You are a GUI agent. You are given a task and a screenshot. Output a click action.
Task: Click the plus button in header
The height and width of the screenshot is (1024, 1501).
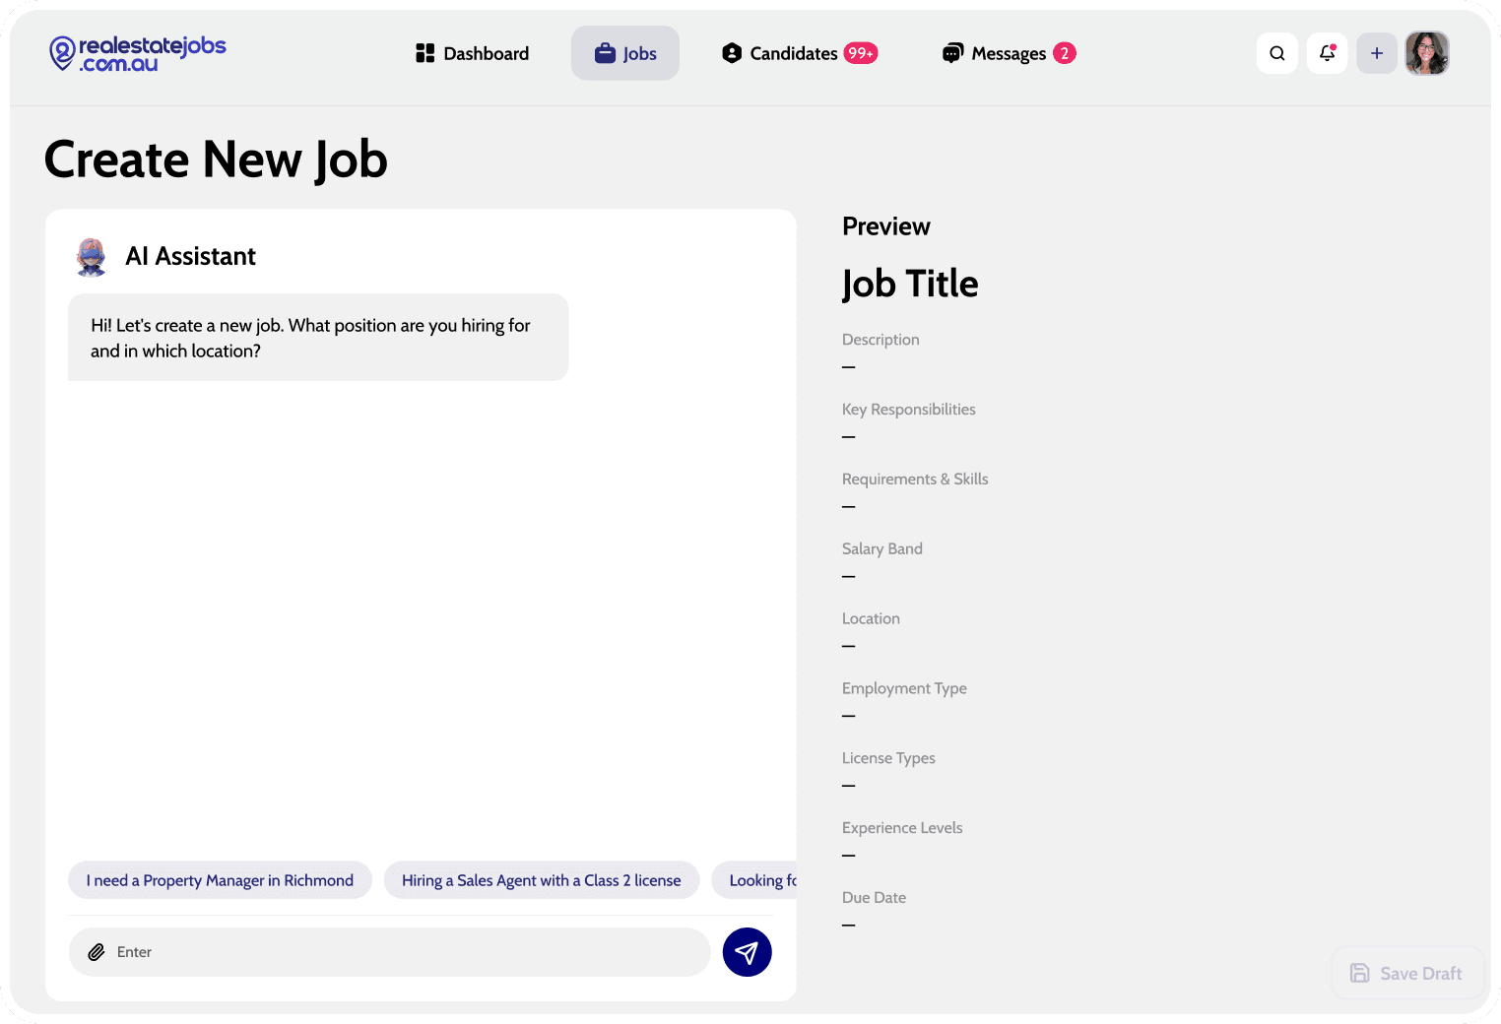point(1377,53)
